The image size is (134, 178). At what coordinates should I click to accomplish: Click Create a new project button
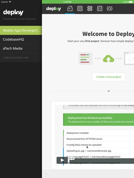coord(109,77)
